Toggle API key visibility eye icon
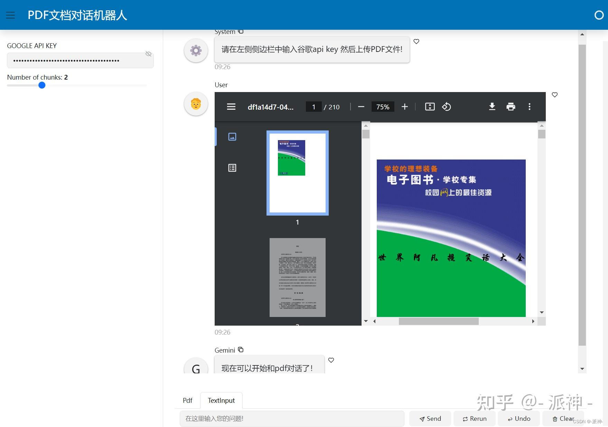Viewport: 608px width, 427px height. coord(149,54)
